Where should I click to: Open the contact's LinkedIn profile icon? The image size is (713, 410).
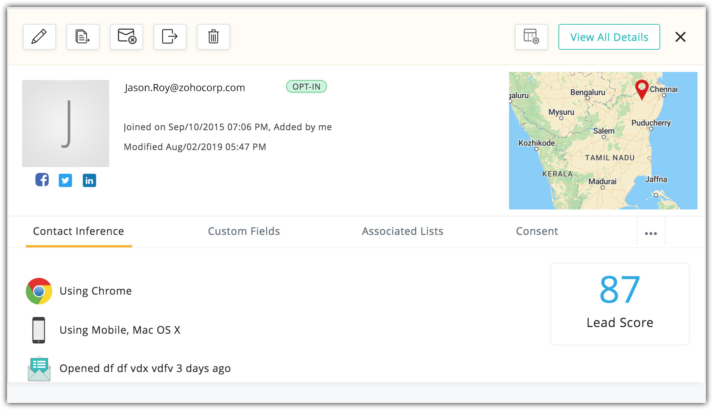pos(89,180)
